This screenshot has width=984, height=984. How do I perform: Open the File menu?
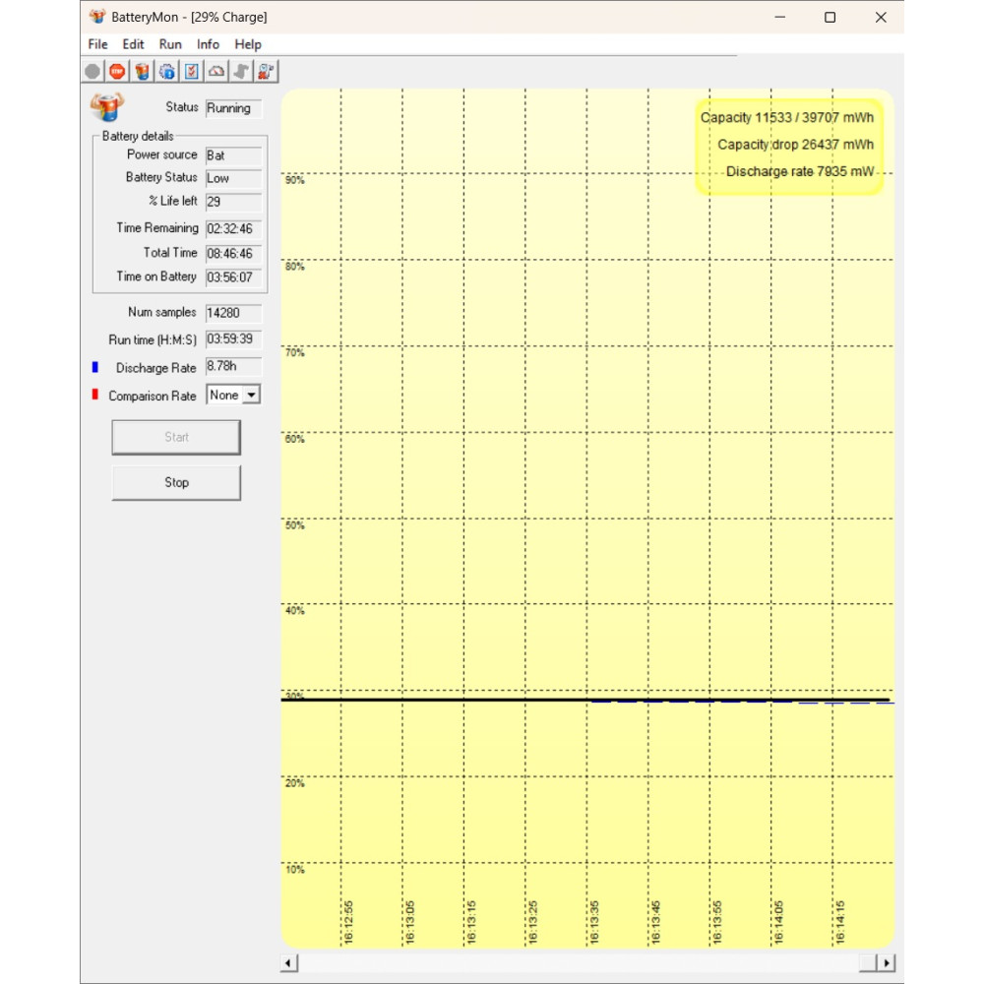[x=97, y=44]
